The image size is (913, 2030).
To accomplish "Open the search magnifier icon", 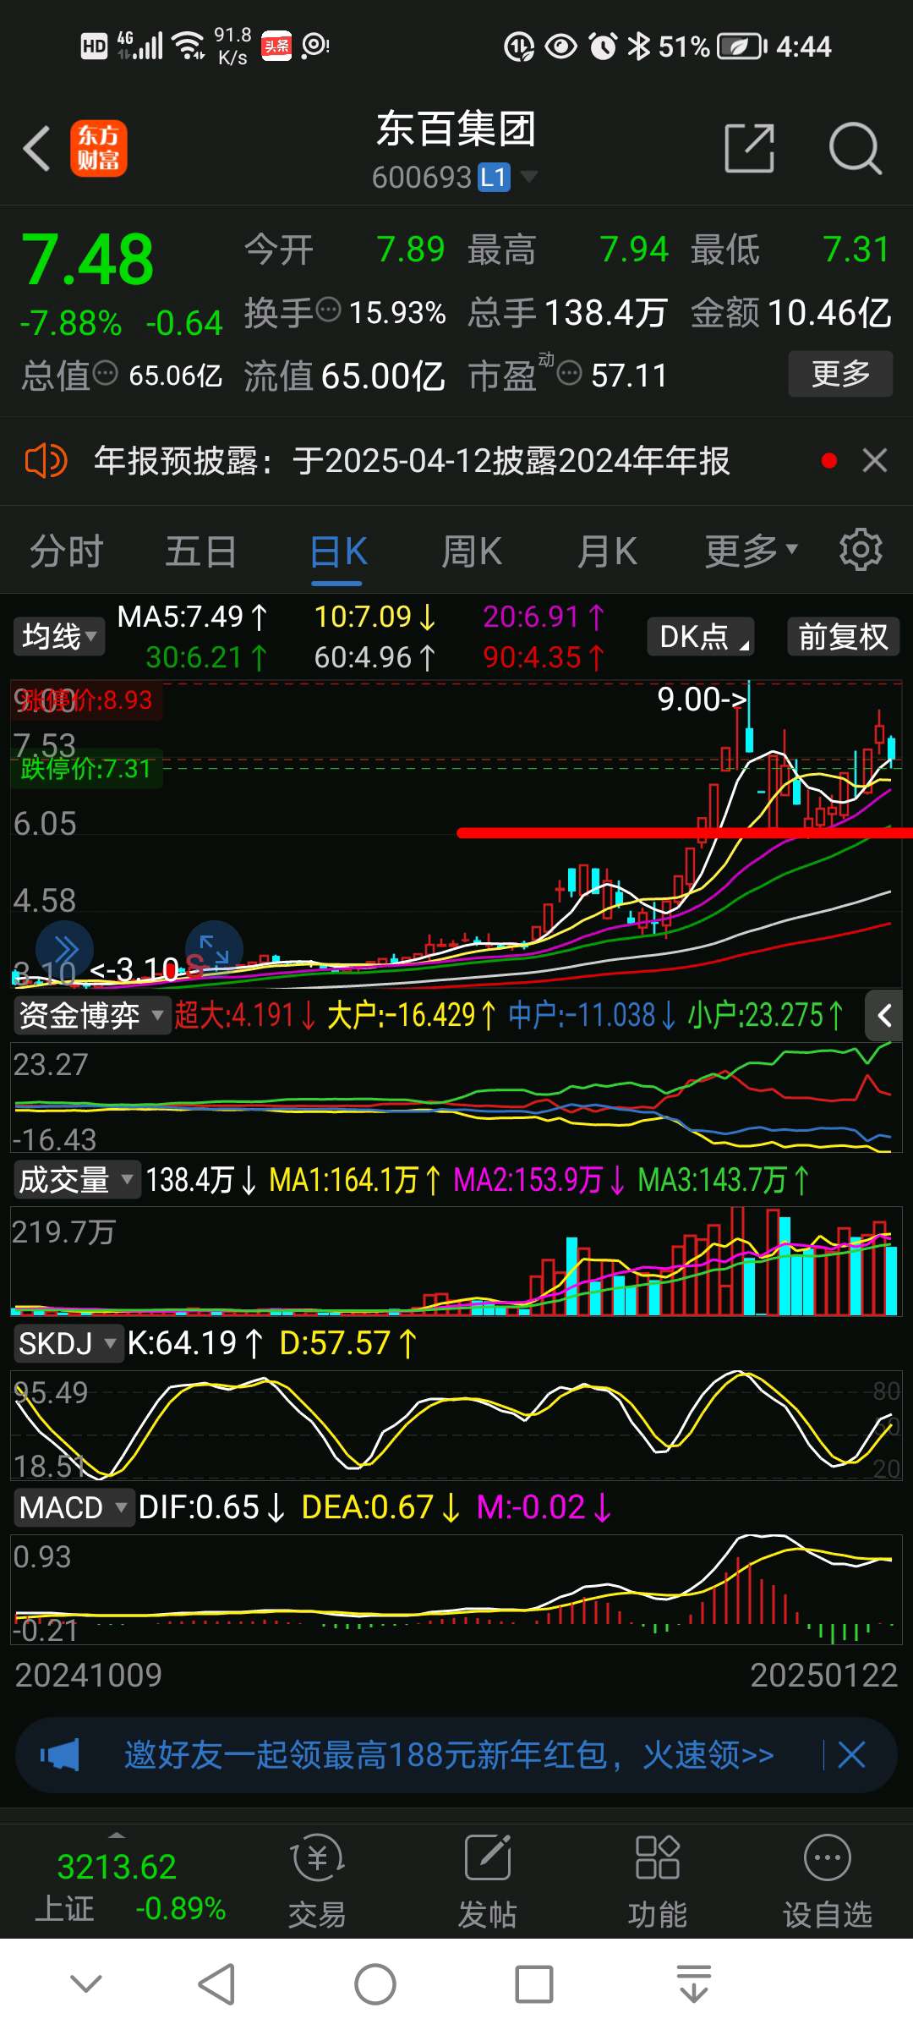I will [855, 148].
